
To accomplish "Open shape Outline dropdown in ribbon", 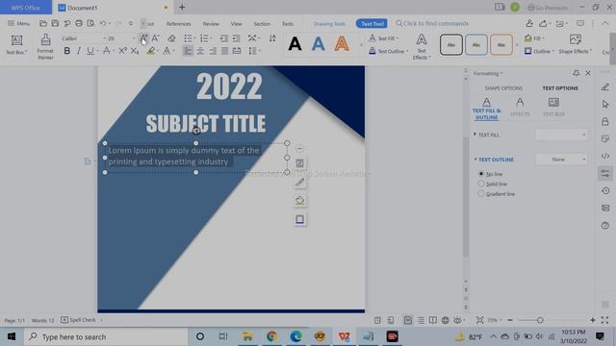I will click(x=539, y=51).
